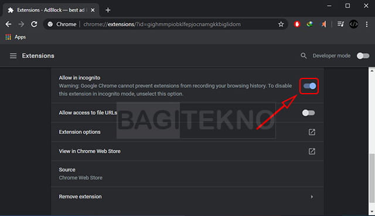The width and height of the screenshot is (375, 216).
Task: Maximize the Chrome window
Action: tap(347, 6)
